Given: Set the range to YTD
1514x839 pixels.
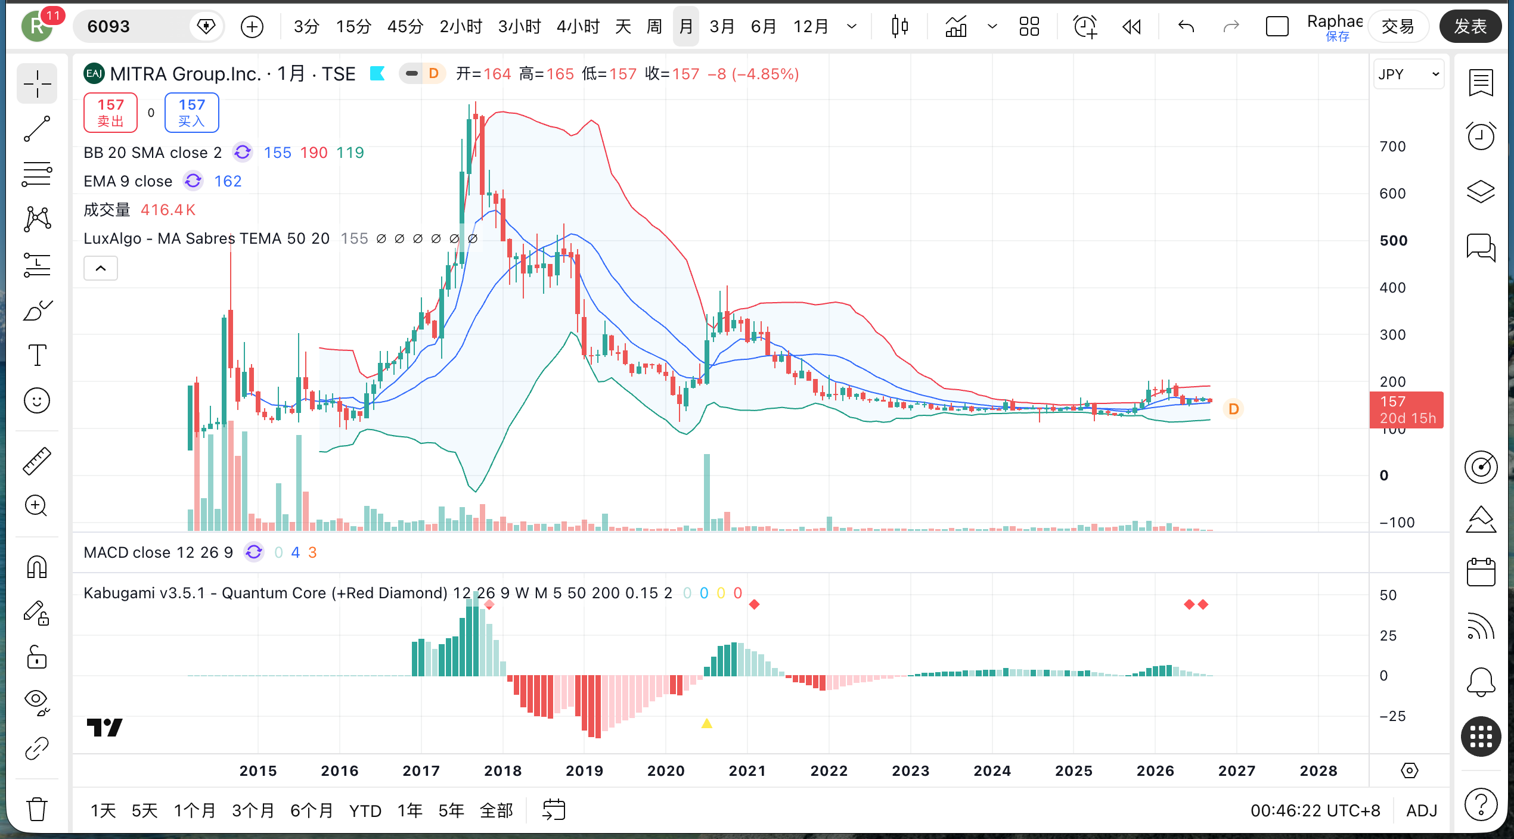Looking at the screenshot, I should pos(365,810).
